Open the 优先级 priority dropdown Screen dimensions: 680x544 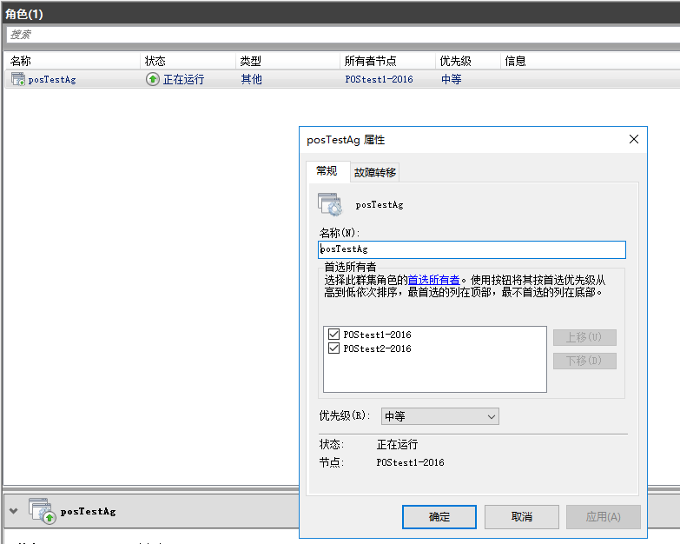[439, 416]
